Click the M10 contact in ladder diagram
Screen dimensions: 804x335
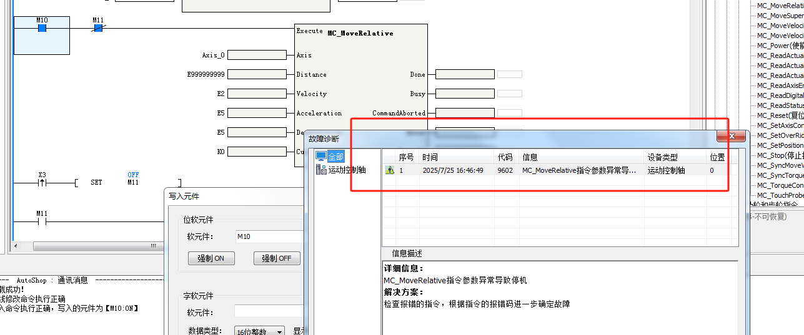click(x=42, y=28)
